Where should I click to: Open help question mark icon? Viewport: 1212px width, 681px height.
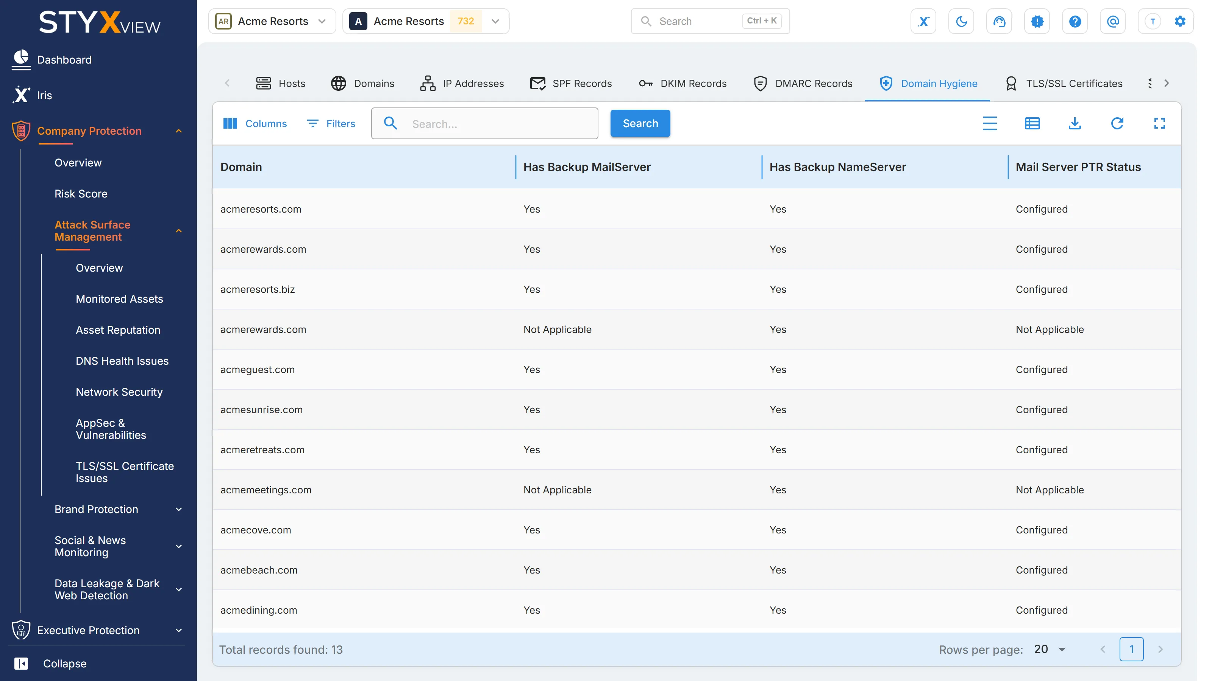pyautogui.click(x=1075, y=21)
